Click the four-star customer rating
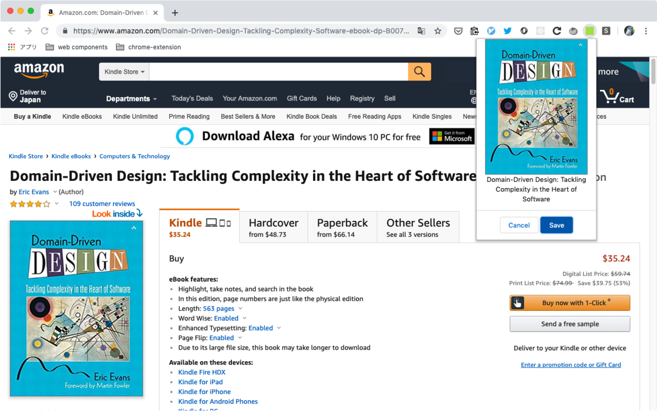 point(30,204)
